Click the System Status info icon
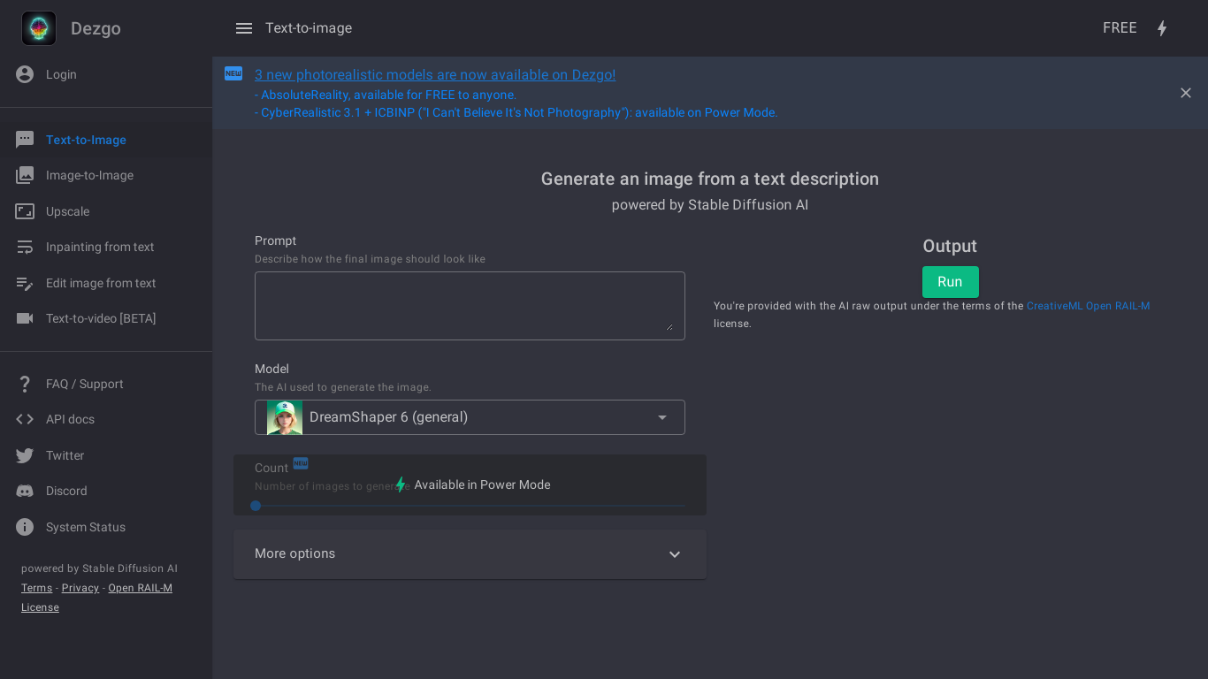The width and height of the screenshot is (1208, 679). pos(25,527)
